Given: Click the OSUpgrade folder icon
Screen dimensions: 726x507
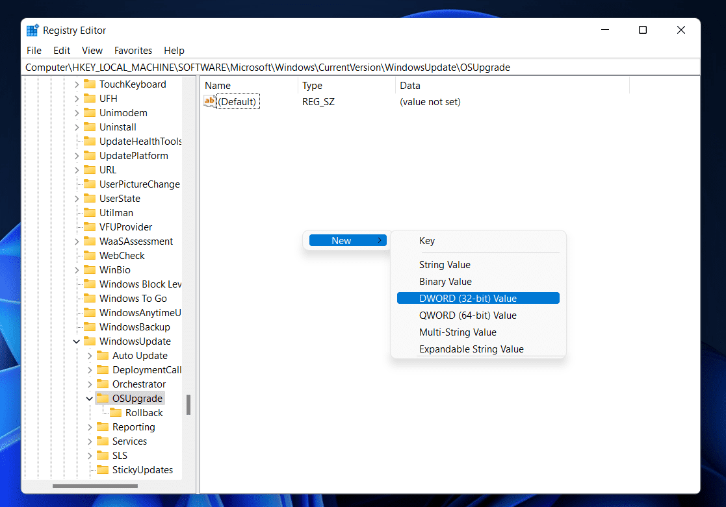Looking at the screenshot, I should 103,399.
